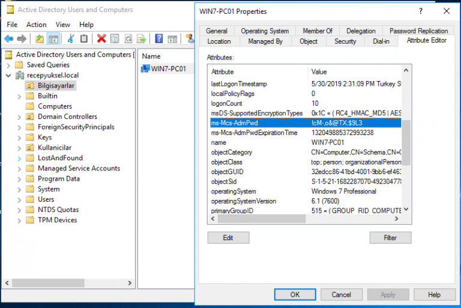Open the Managed By tab
The image size is (461, 308).
265,41
